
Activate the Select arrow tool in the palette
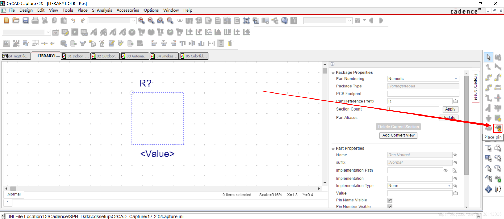488,57
